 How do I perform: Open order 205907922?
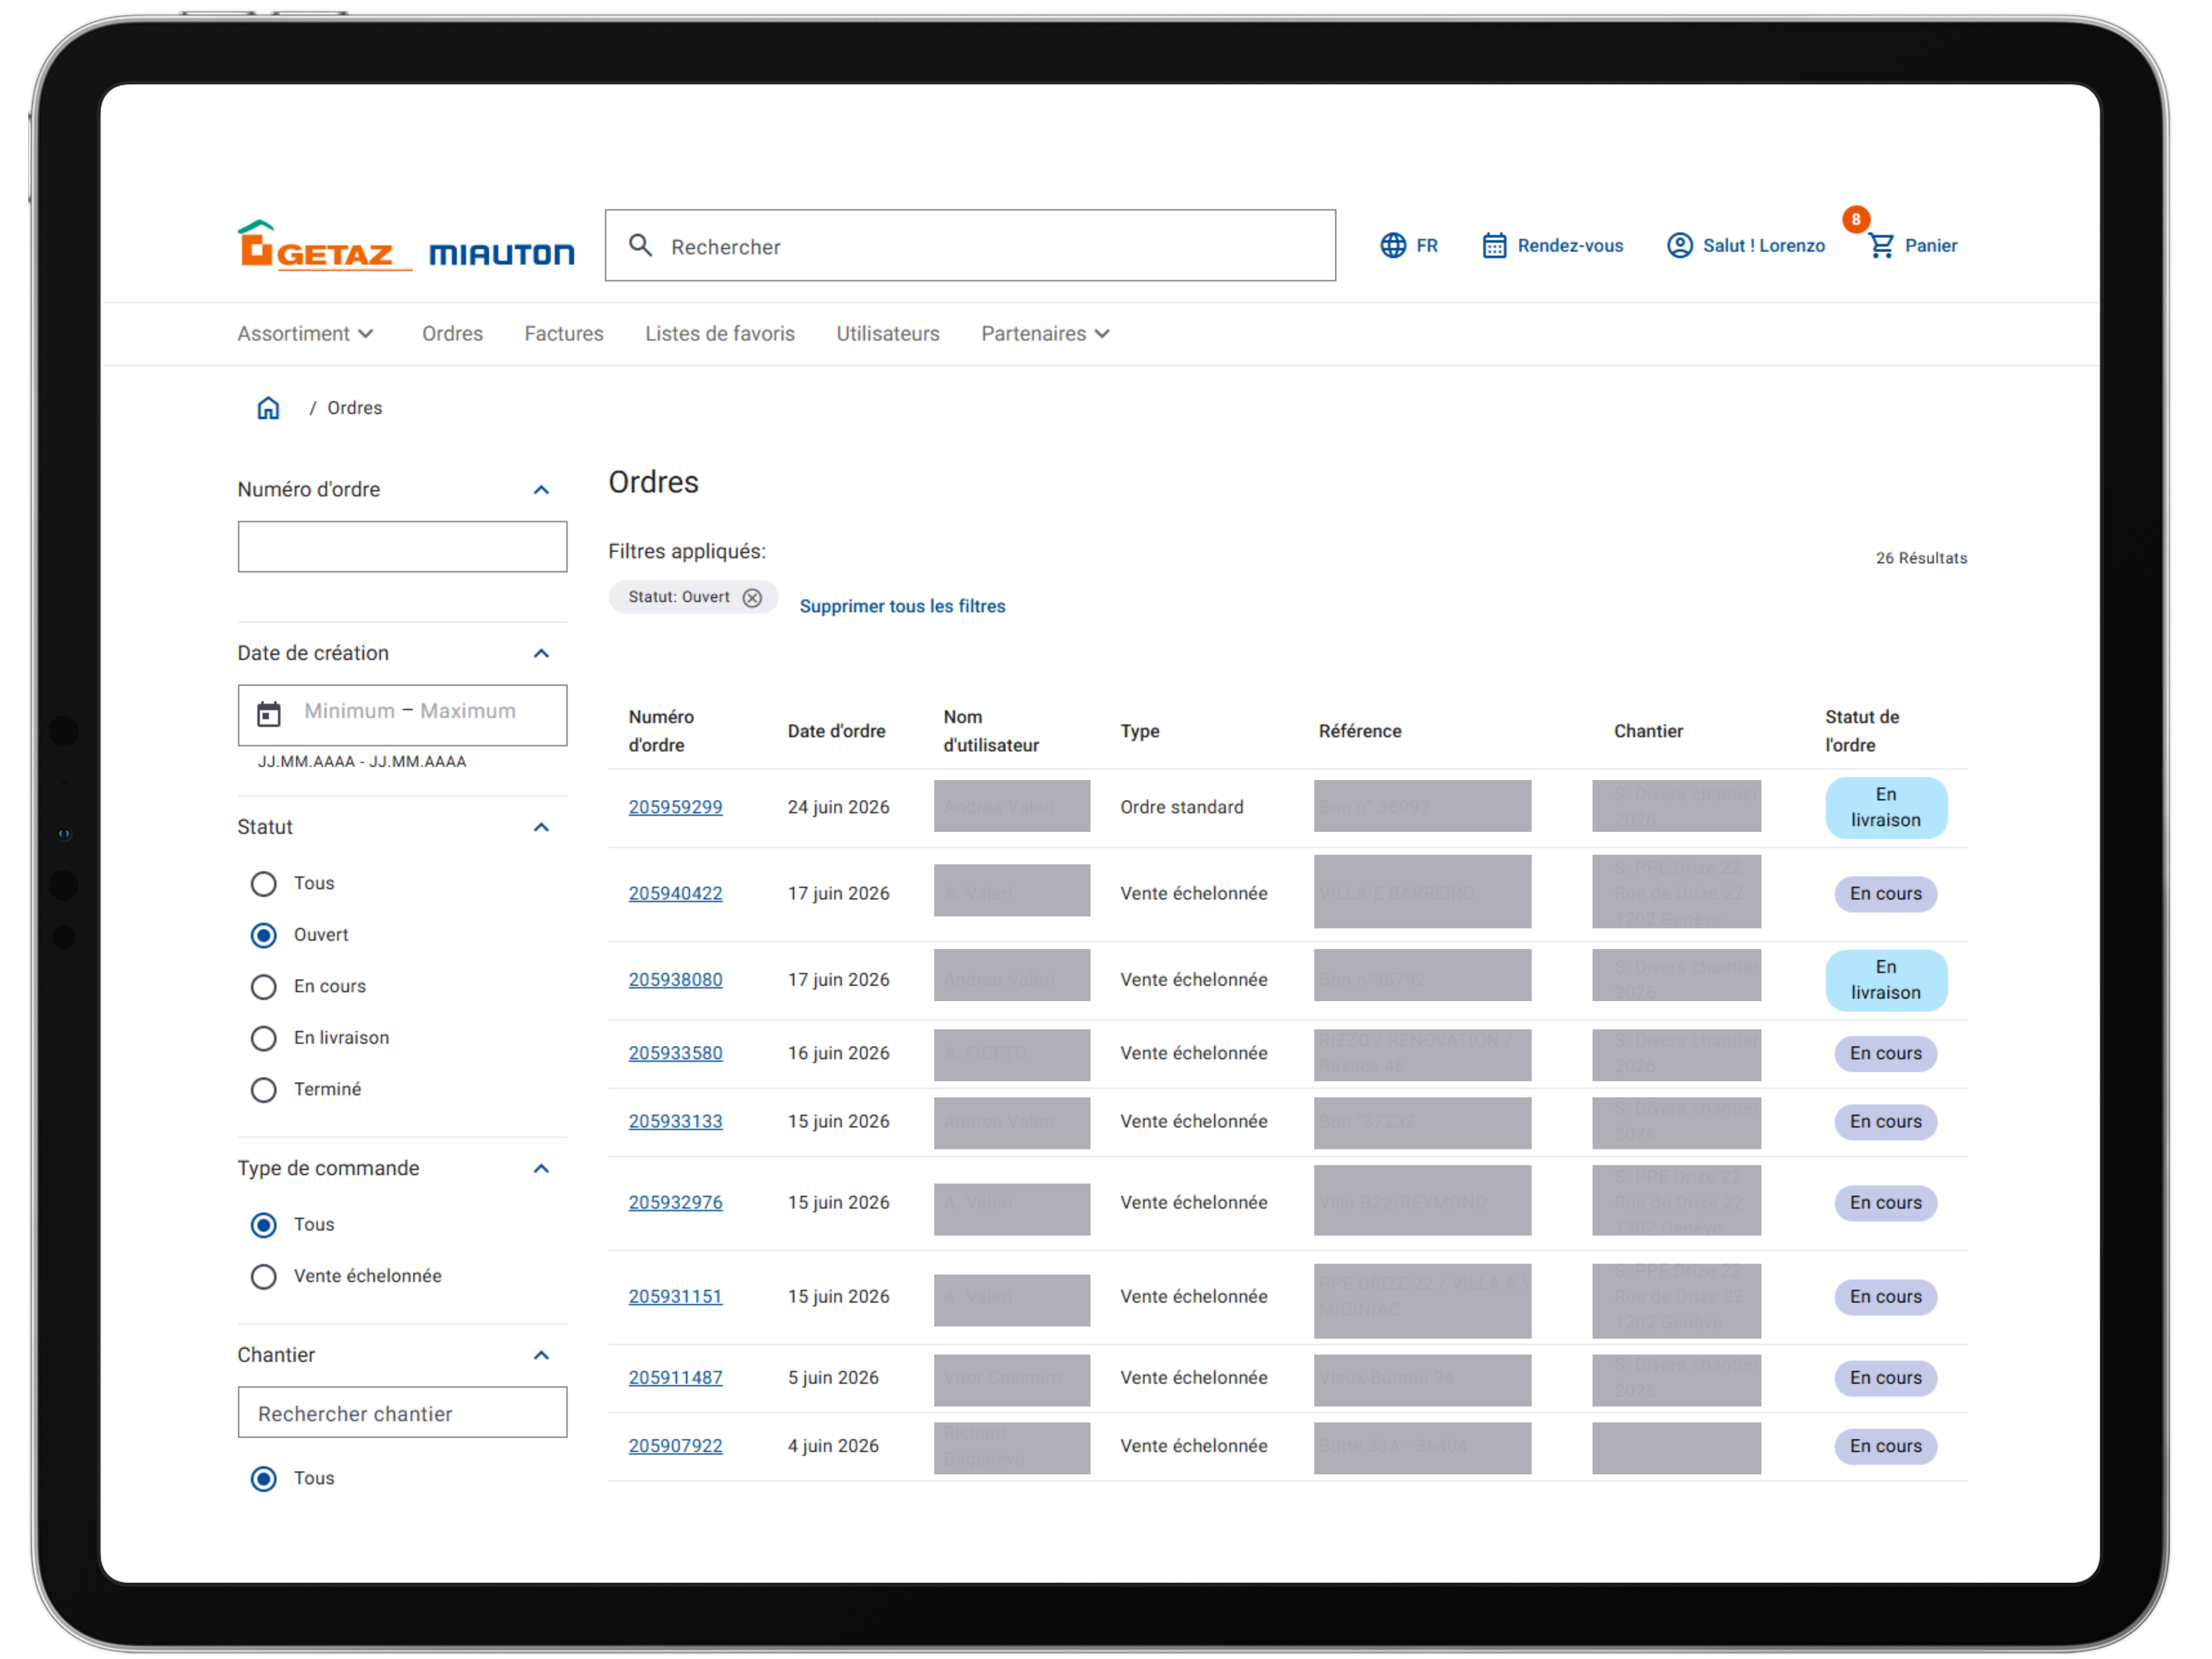click(675, 1446)
